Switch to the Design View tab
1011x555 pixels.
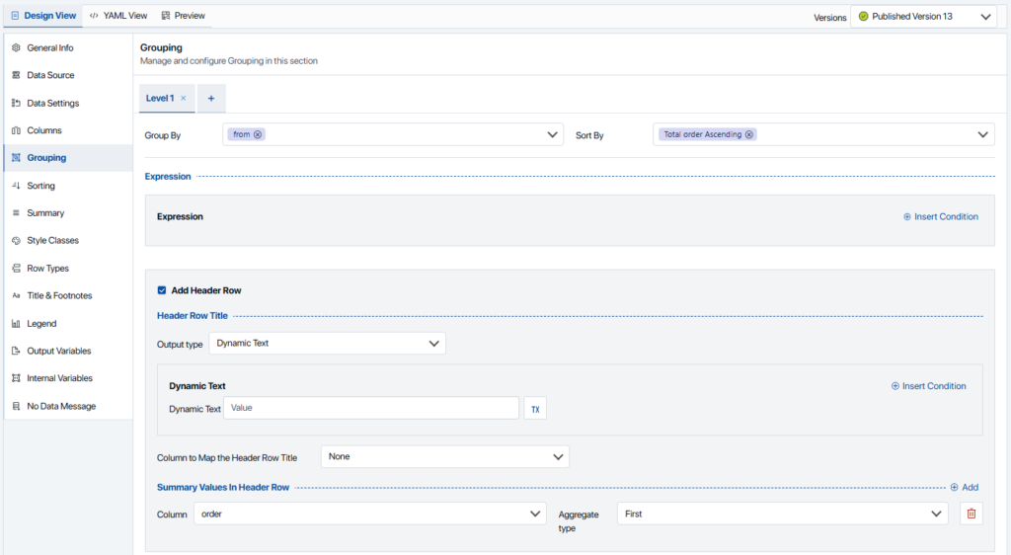(x=43, y=16)
